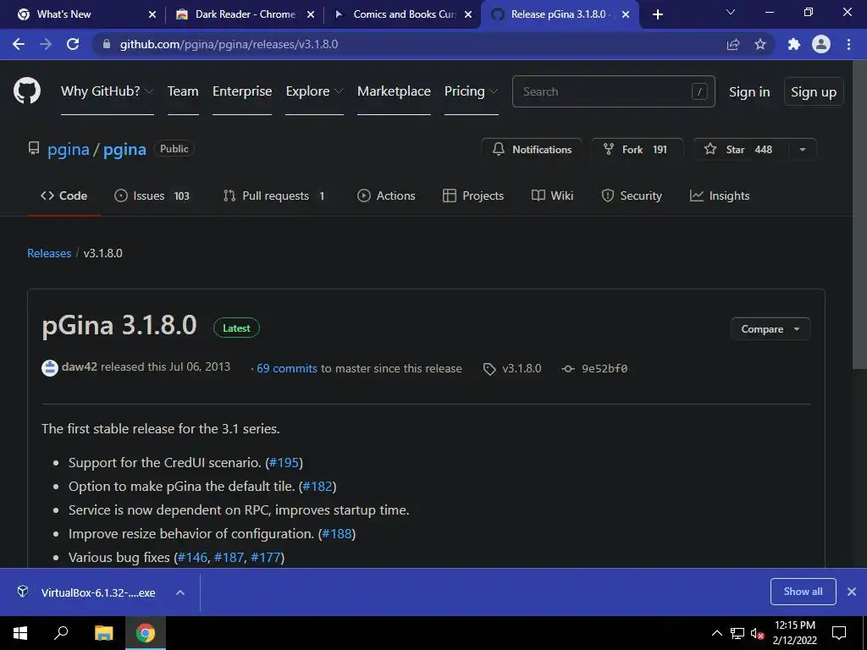Expand the Explore menu
The width and height of the screenshot is (867, 650).
click(x=314, y=91)
